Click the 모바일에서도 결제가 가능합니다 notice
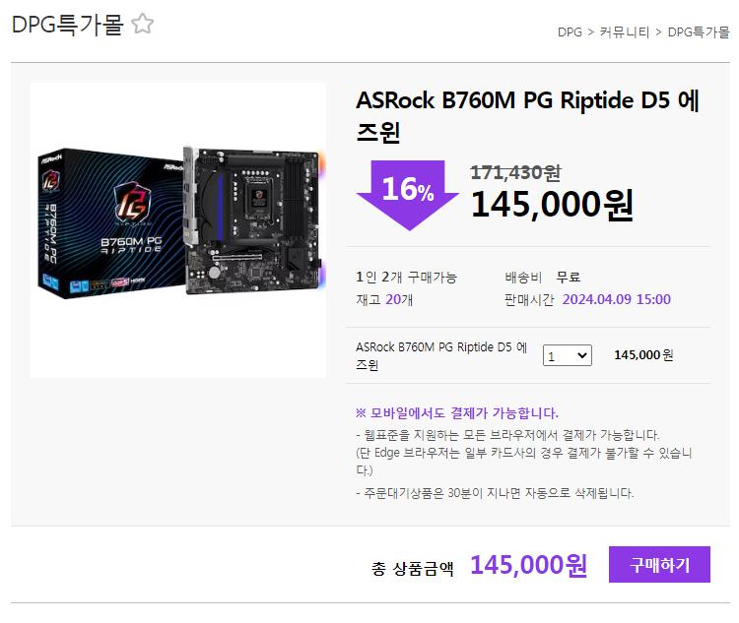 (457, 413)
